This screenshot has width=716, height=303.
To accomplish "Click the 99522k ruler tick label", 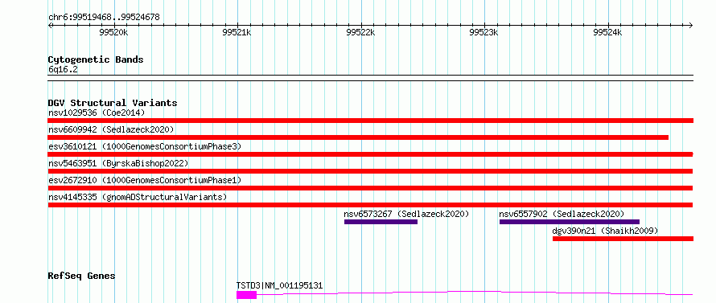I will pos(360,33).
